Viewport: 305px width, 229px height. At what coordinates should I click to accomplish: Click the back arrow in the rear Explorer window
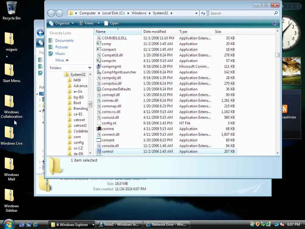tap(41, 33)
